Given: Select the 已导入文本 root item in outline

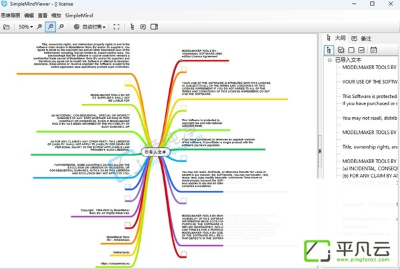Looking at the screenshot, I should pyautogui.click(x=348, y=60).
